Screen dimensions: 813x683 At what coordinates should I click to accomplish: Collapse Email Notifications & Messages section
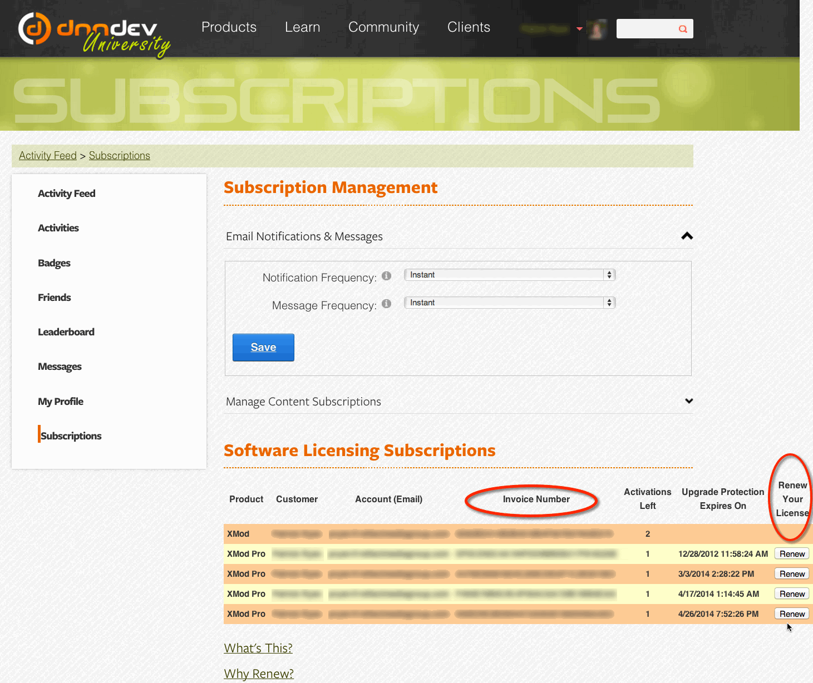tap(687, 236)
